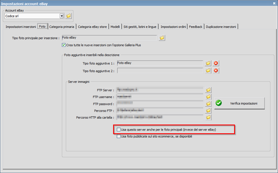Click folder icon beside Percorso HTTP alla cartella
The width and height of the screenshot is (278, 173).
(208, 117)
